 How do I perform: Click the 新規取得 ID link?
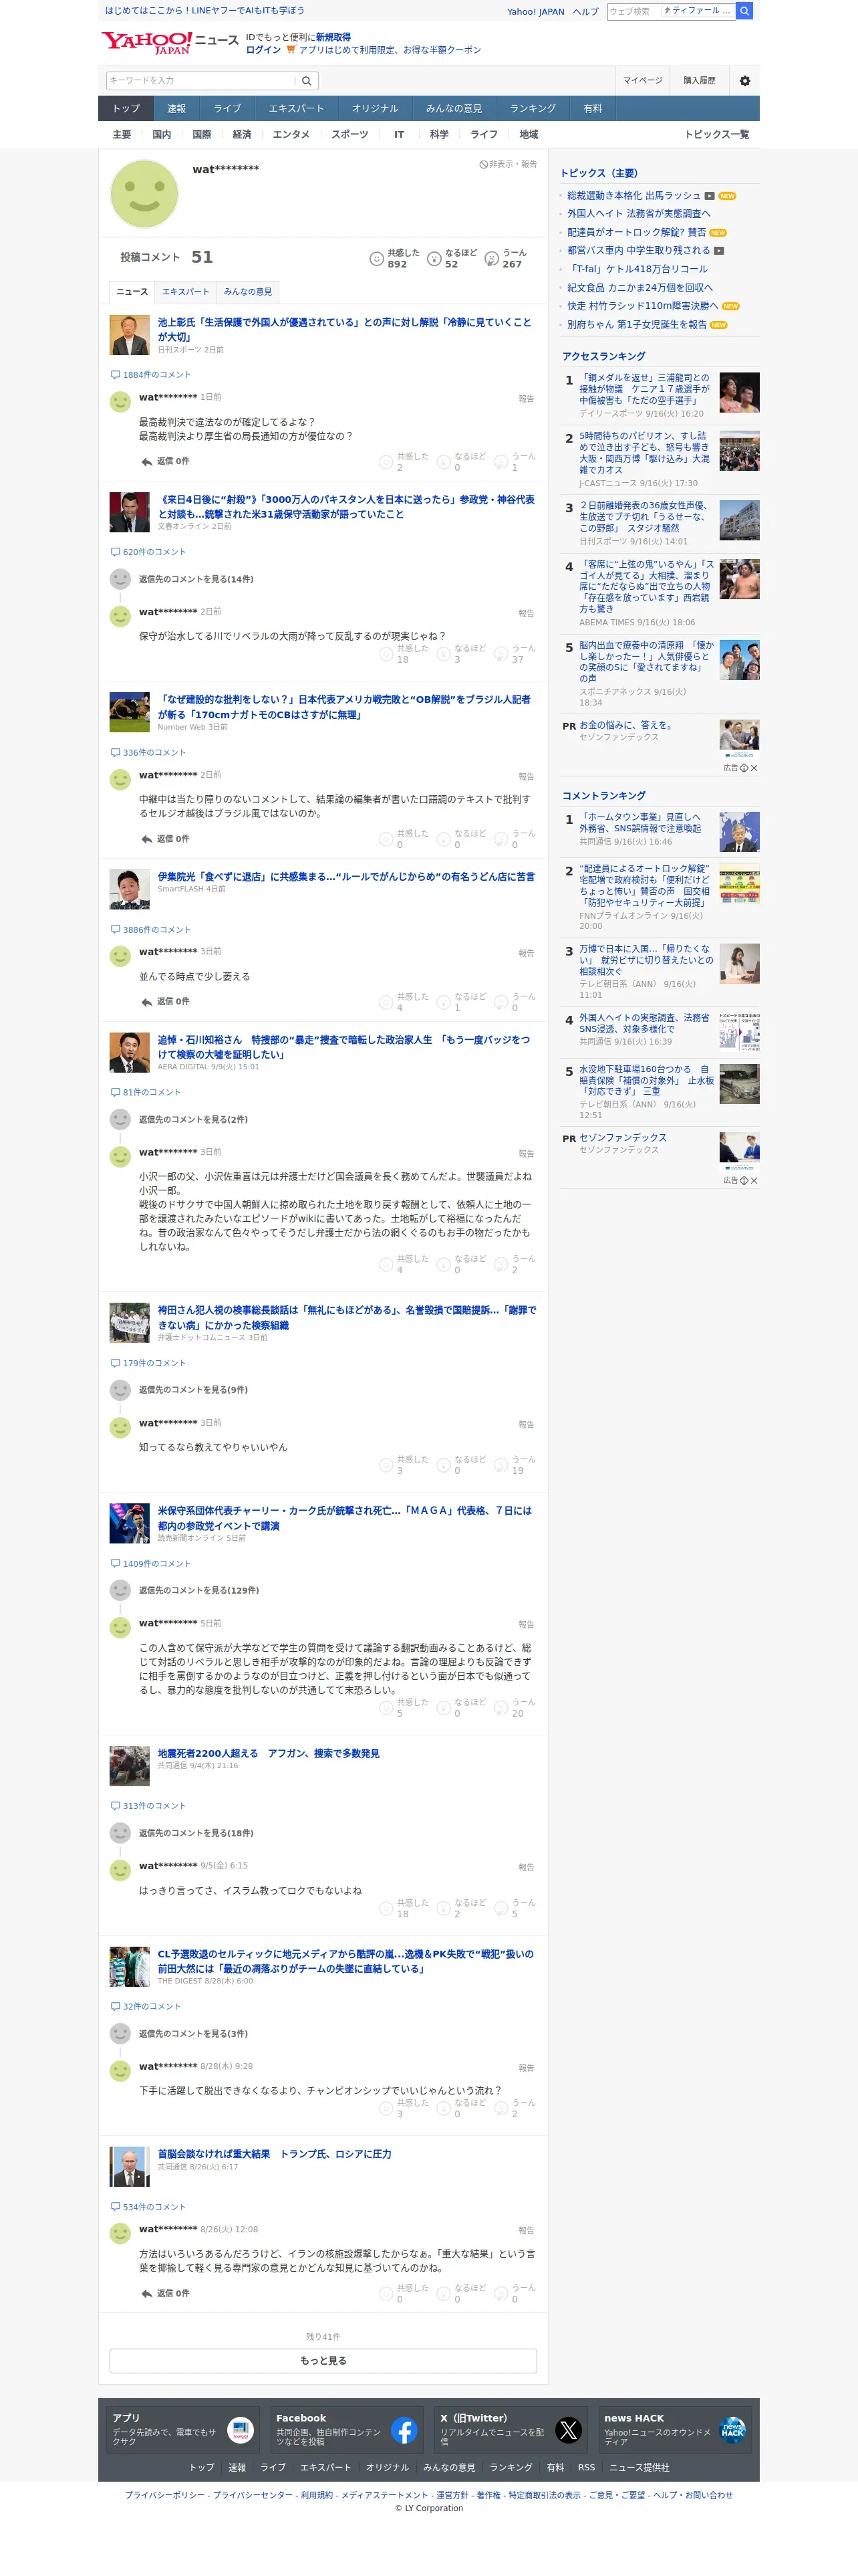[x=333, y=37]
